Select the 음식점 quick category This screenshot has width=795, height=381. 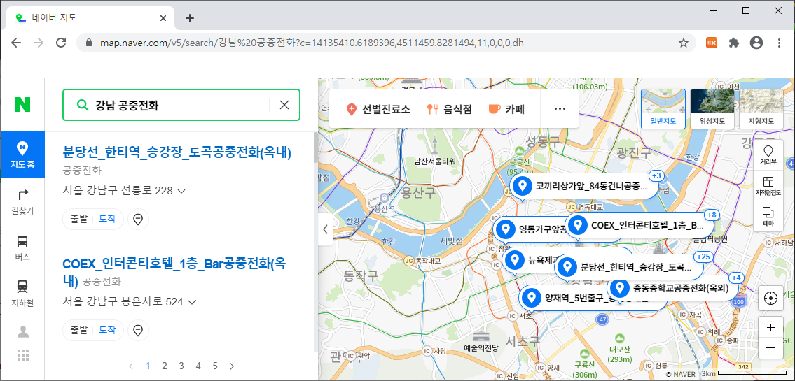(x=449, y=109)
